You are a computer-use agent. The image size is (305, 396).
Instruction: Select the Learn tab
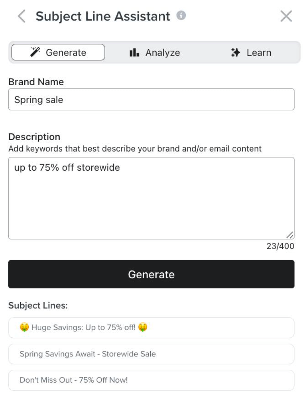click(251, 53)
